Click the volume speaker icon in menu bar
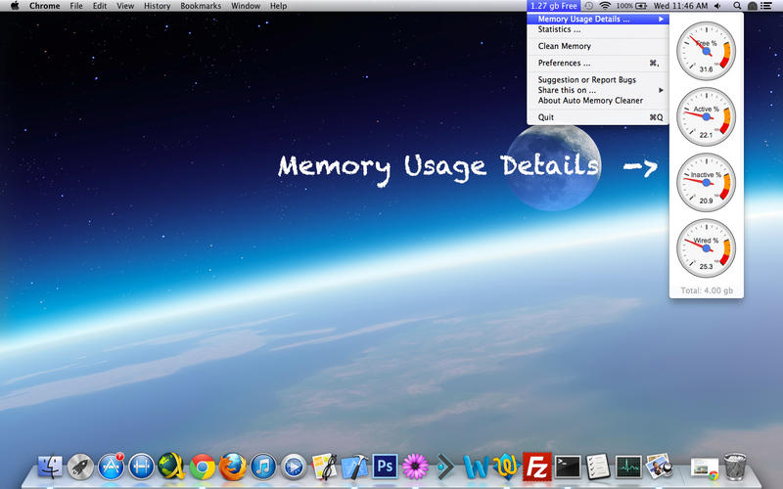Screen dimensions: 783x489 [717, 6]
